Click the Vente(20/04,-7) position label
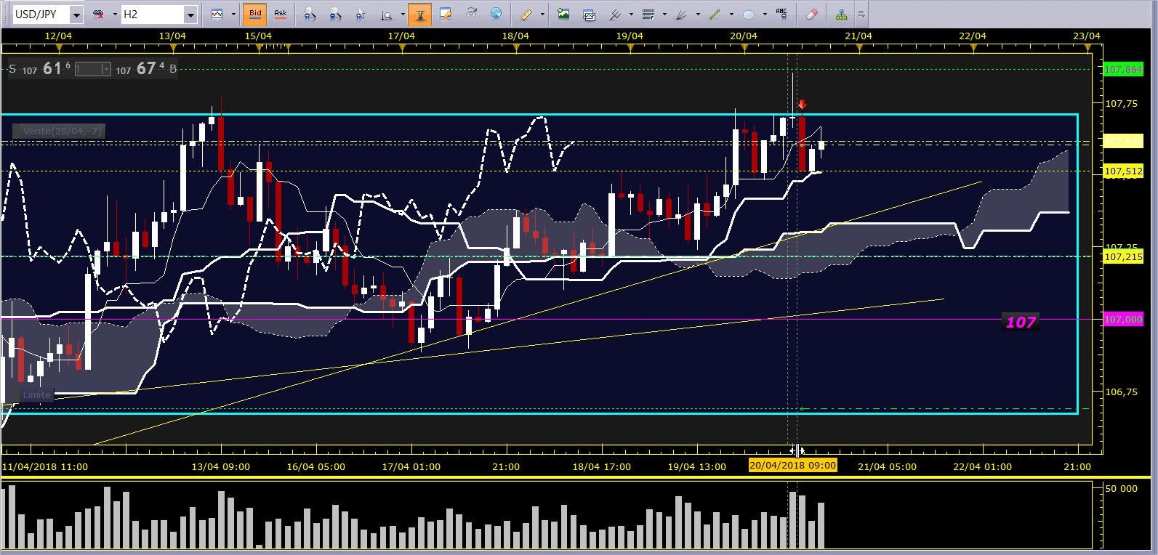The height and width of the screenshot is (555, 1158). 60,131
